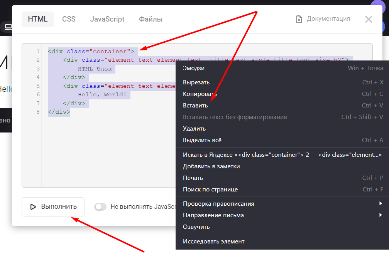The height and width of the screenshot is (265, 389).
Task: Choose Выделить всё in the context menu
Action: 282,140
